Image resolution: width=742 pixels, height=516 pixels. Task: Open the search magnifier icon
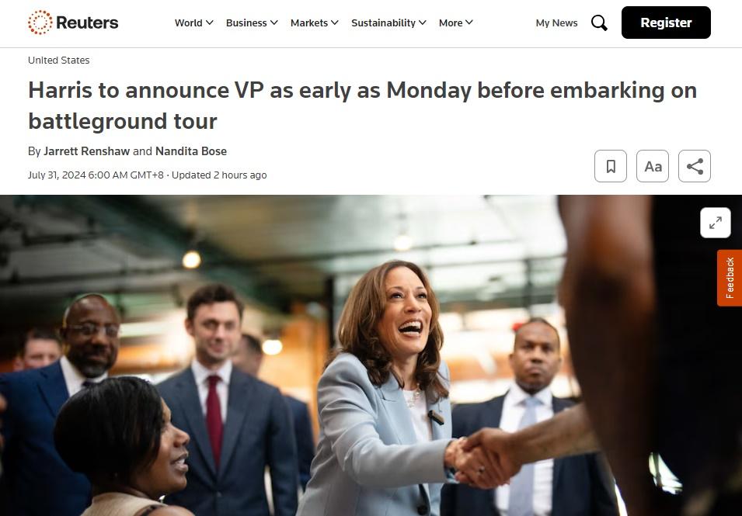(x=599, y=23)
